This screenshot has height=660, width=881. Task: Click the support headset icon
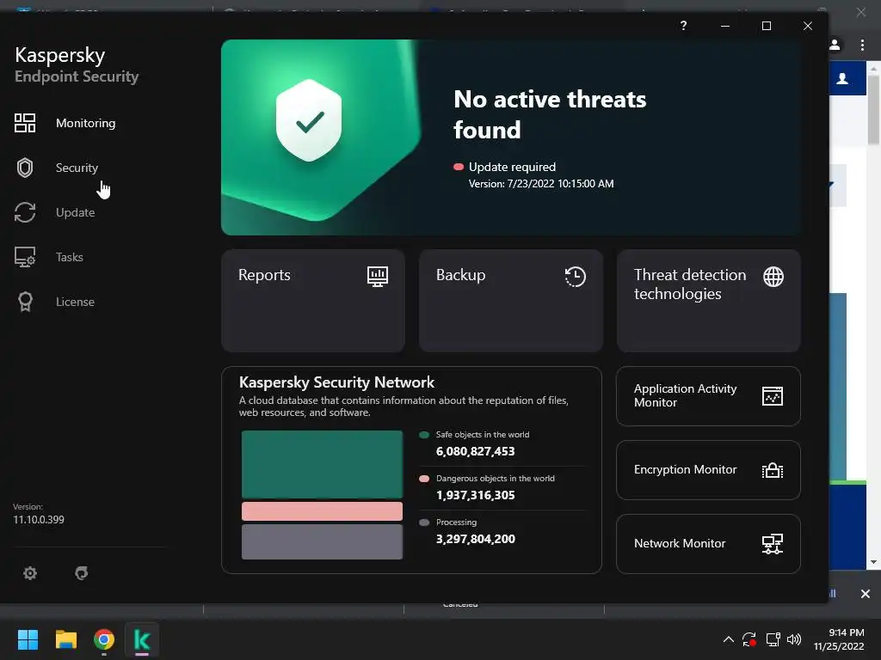82,573
